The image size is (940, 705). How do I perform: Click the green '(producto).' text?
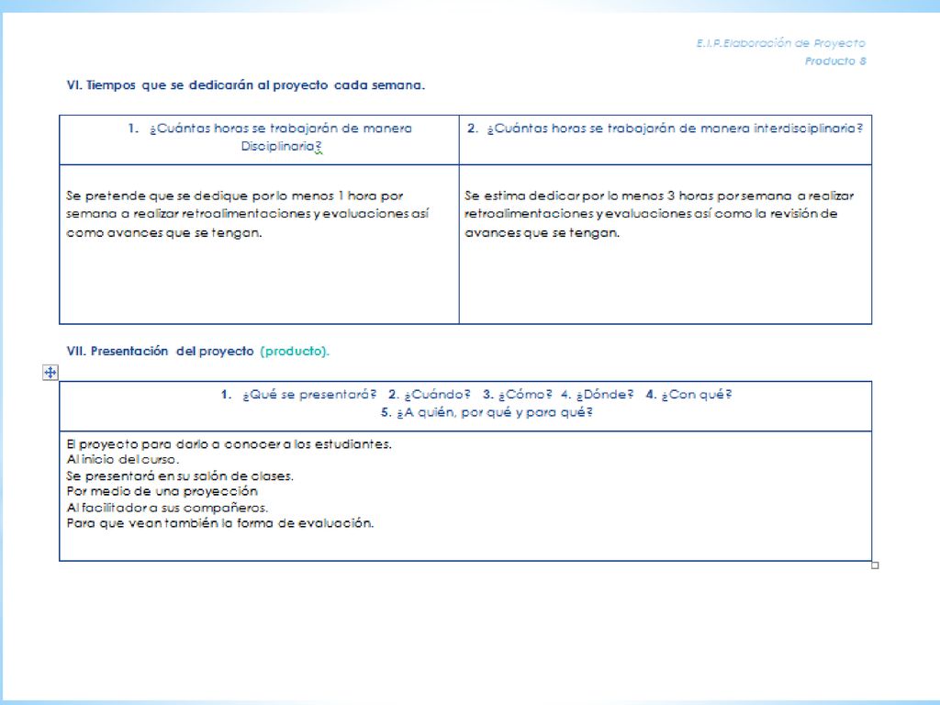tap(295, 352)
